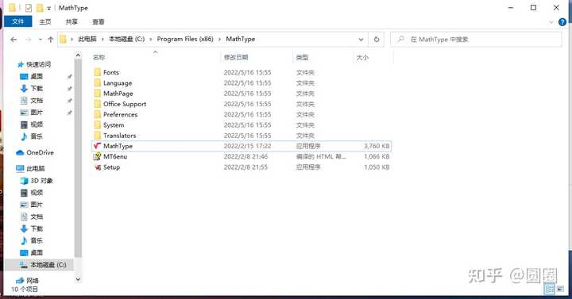Go up one folder level
This screenshot has height=299, width=572.
pyautogui.click(x=50, y=40)
